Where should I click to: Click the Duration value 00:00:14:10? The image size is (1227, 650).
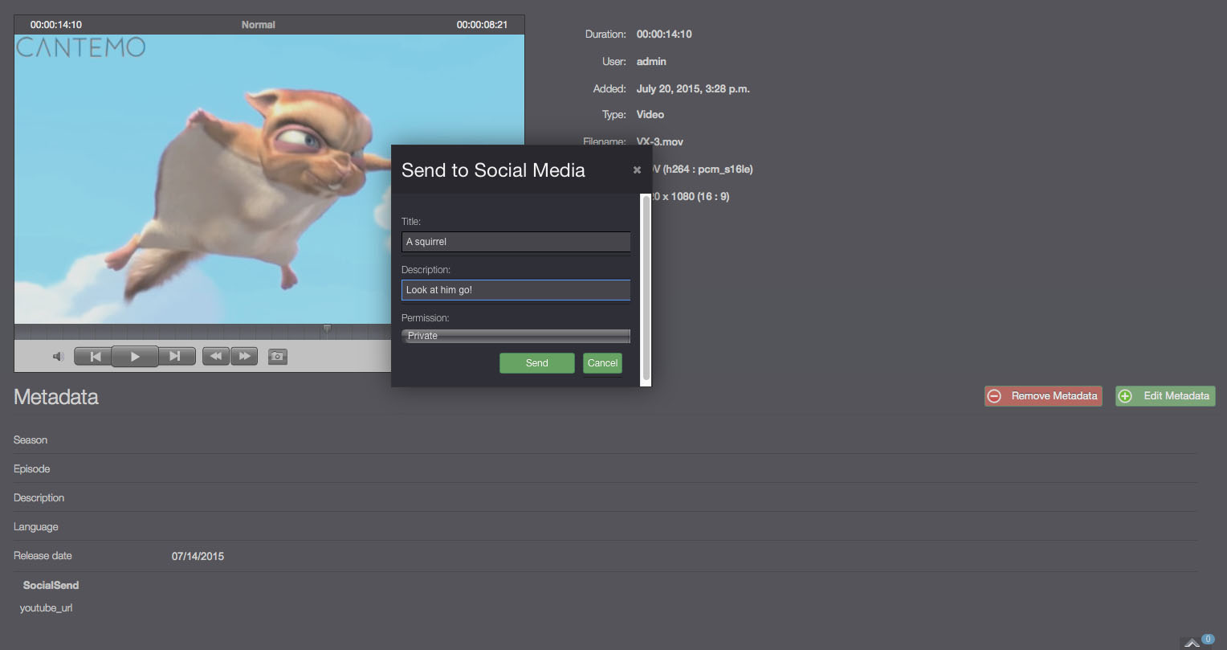[664, 35]
